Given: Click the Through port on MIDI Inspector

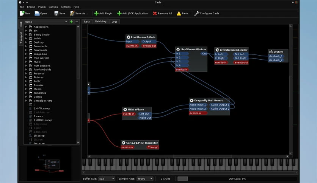Looking at the screenshot, I should click(152, 147).
